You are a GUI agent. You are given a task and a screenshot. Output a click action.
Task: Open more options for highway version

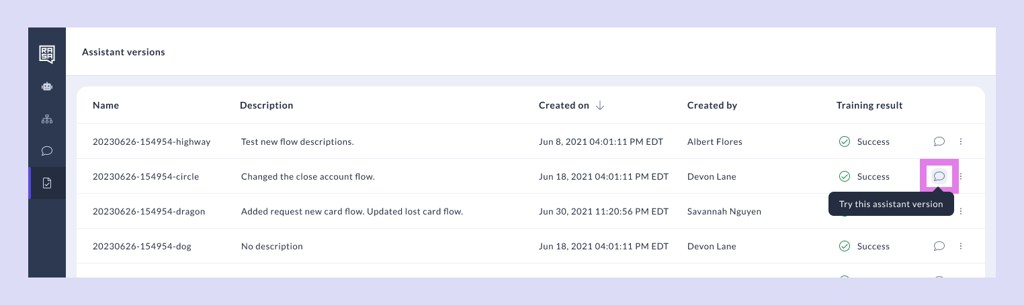pos(961,141)
